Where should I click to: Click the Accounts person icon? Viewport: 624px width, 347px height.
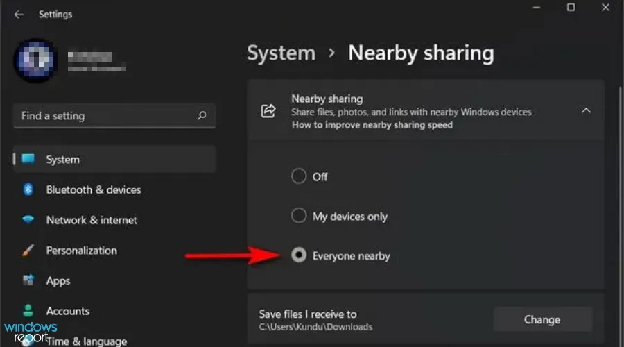(x=28, y=311)
